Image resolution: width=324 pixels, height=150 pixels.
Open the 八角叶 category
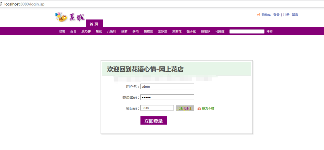coord(111,32)
